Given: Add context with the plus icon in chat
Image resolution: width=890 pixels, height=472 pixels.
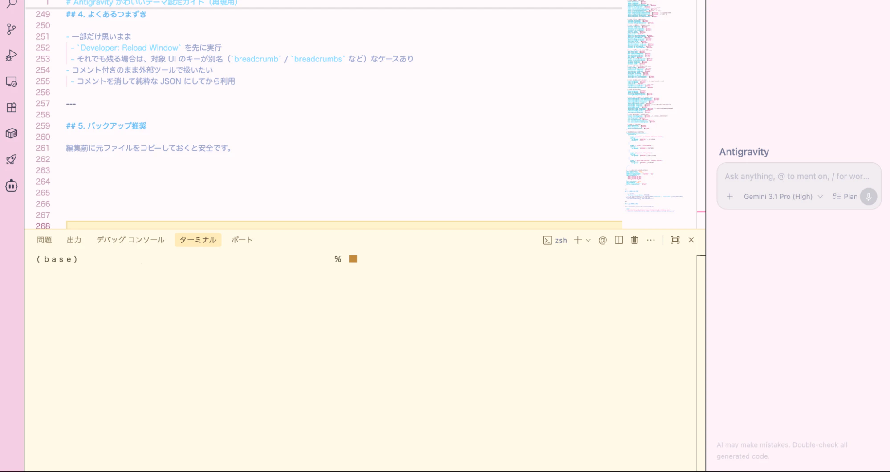Looking at the screenshot, I should point(729,196).
